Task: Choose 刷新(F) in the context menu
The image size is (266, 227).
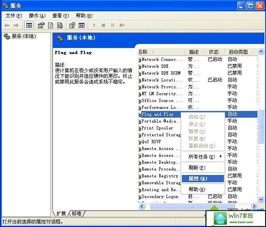Action: [x=203, y=168]
